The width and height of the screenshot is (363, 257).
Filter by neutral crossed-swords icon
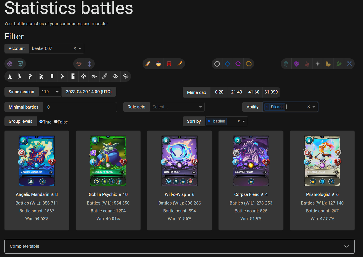349,64
